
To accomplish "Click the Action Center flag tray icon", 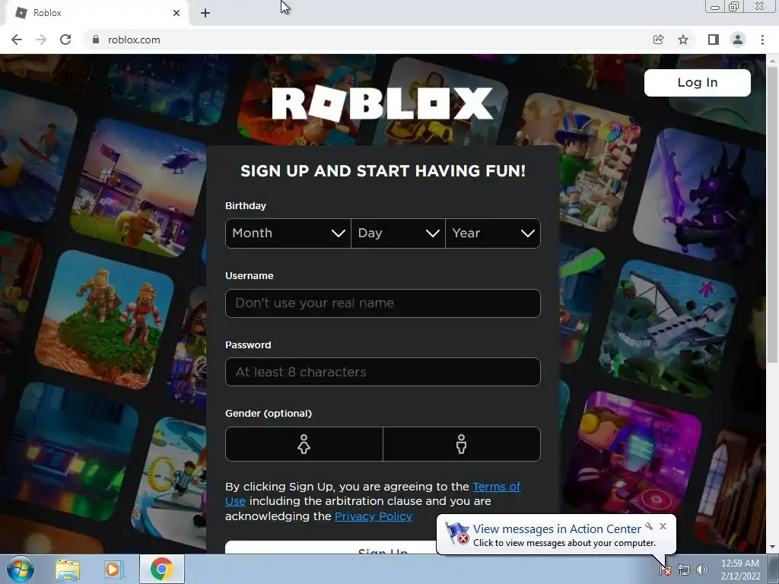I will [666, 570].
